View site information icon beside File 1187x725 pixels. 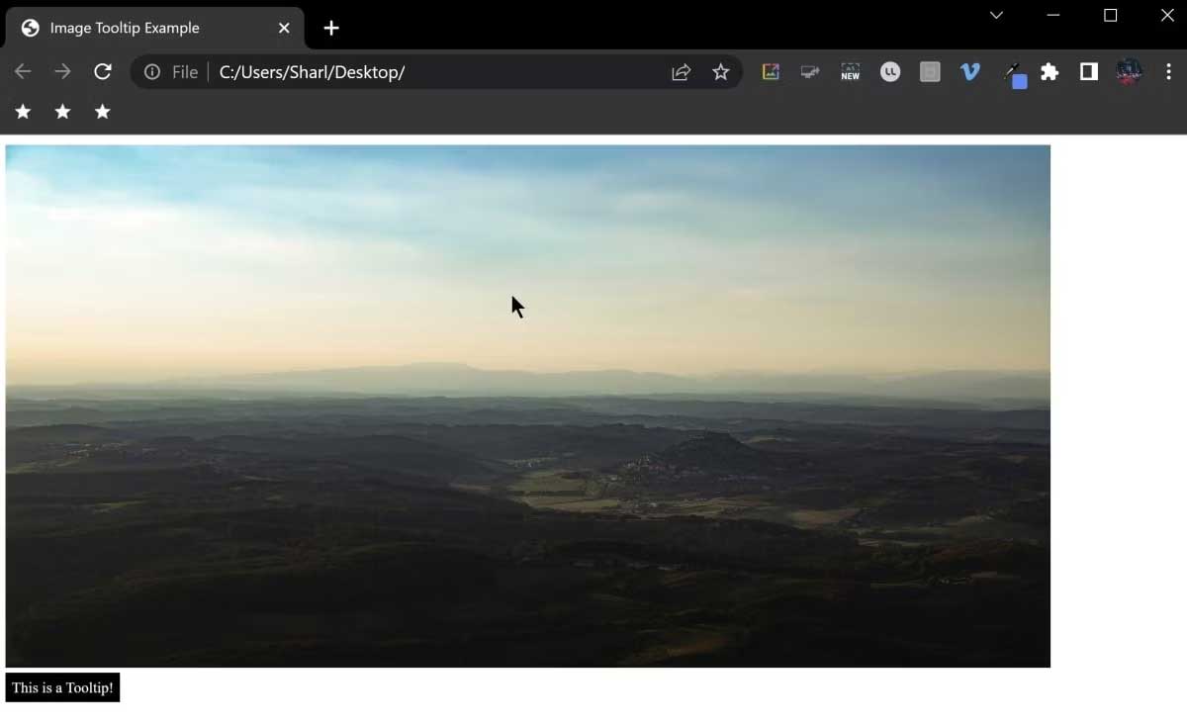coord(152,71)
